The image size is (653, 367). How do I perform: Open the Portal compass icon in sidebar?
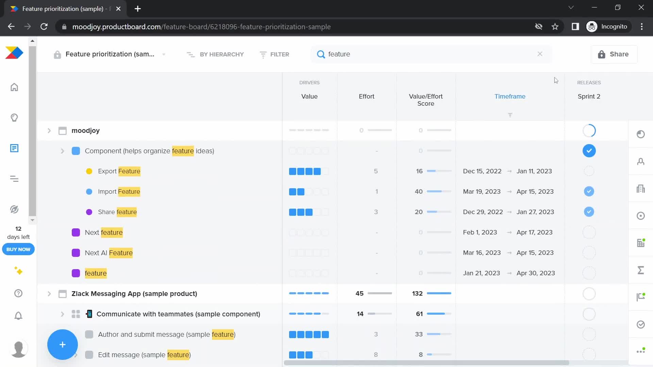(x=14, y=209)
